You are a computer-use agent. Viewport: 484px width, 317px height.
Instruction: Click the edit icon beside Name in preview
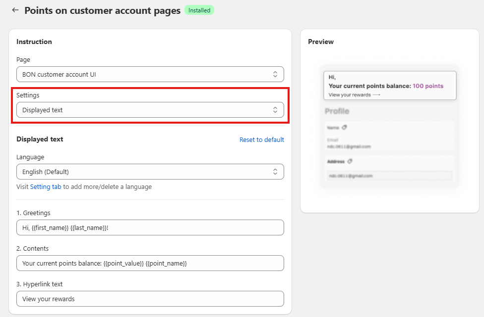click(345, 128)
